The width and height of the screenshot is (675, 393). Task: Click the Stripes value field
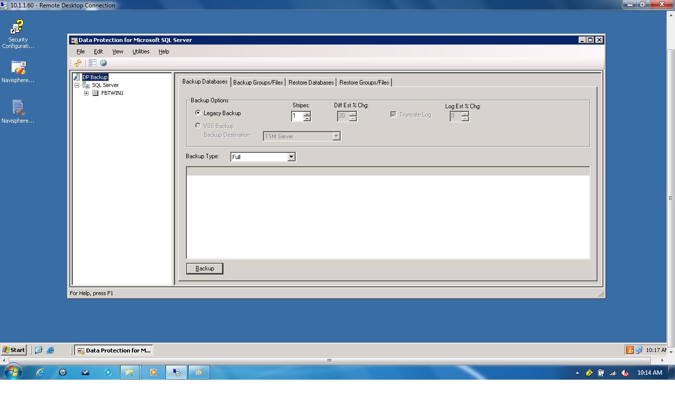[297, 116]
